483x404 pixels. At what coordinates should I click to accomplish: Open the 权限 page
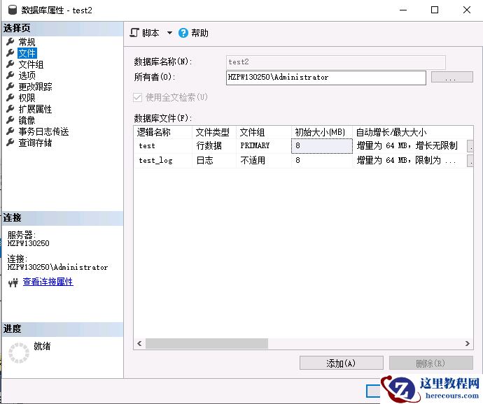27,98
